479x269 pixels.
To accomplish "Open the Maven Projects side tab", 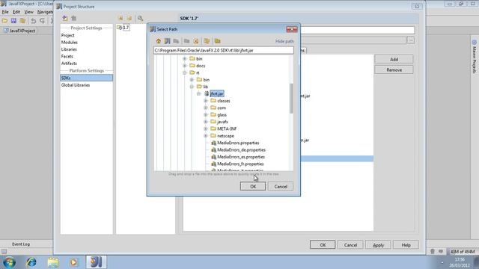I will (474, 57).
